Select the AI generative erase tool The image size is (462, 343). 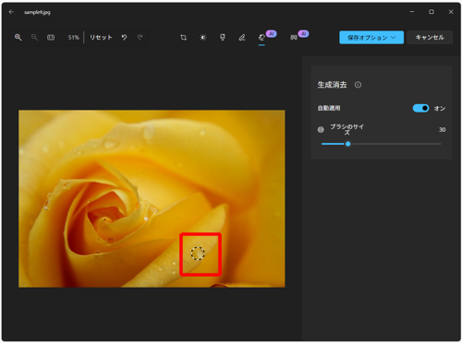(261, 38)
